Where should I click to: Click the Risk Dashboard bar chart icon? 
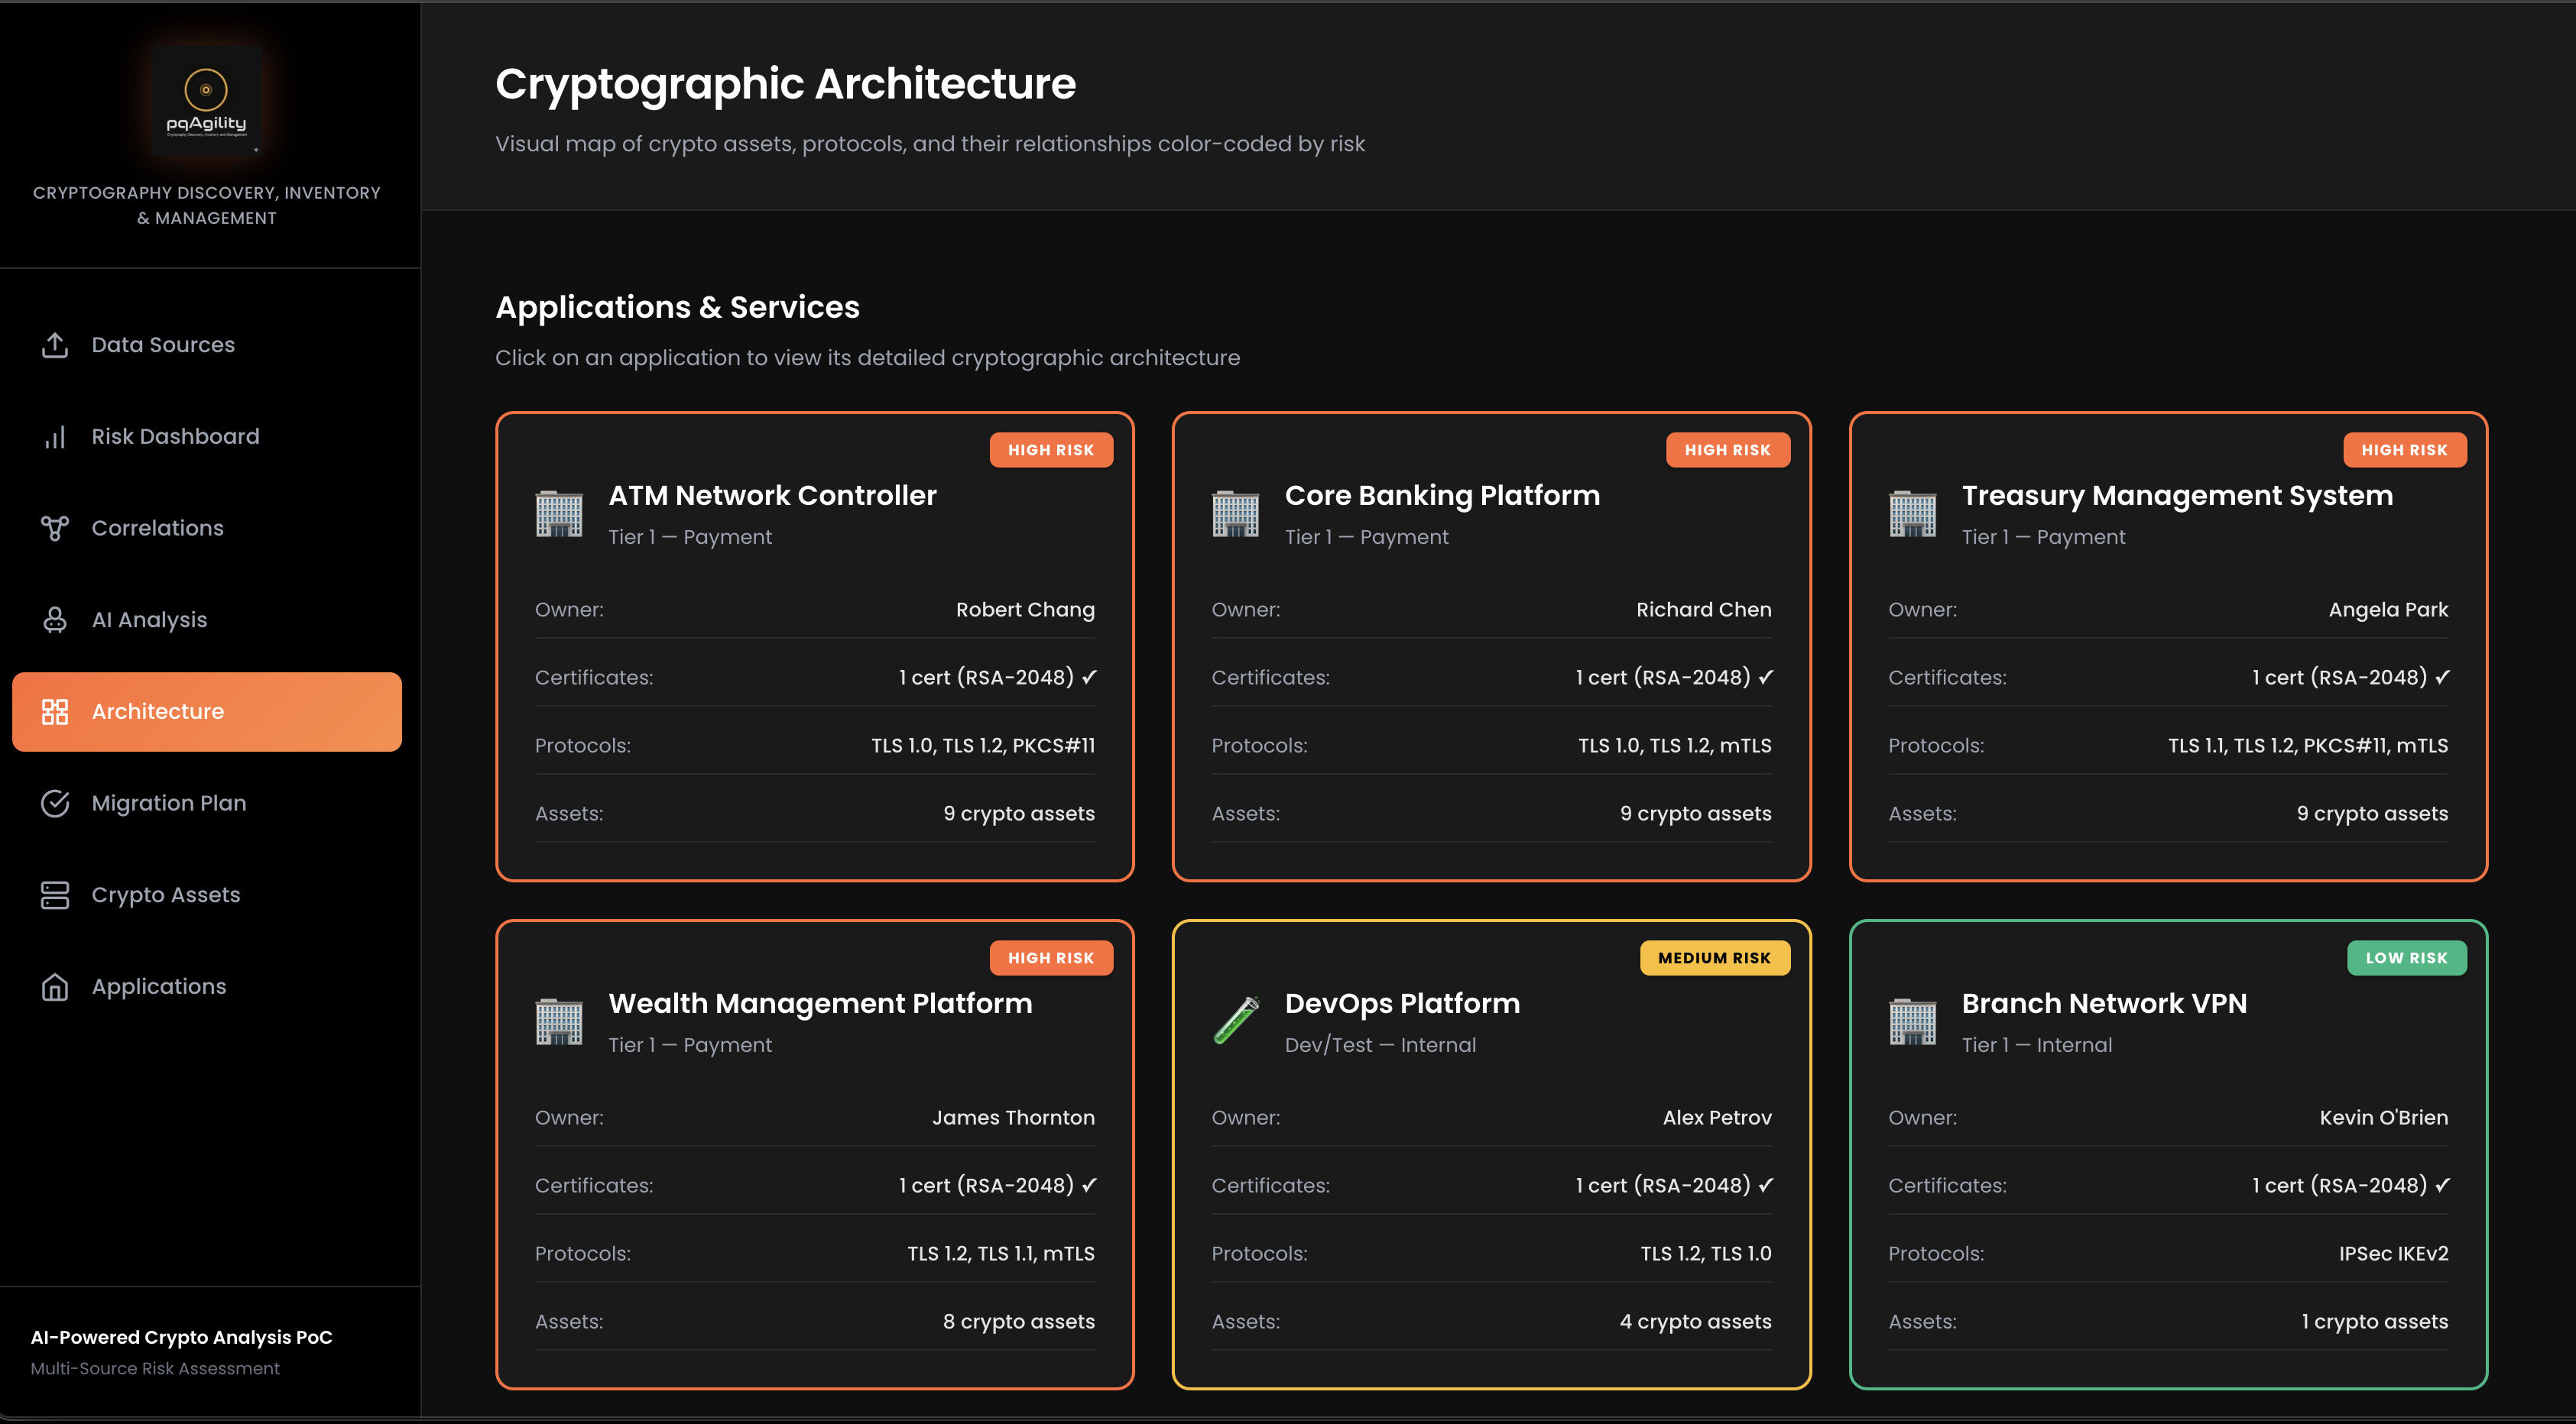55,437
